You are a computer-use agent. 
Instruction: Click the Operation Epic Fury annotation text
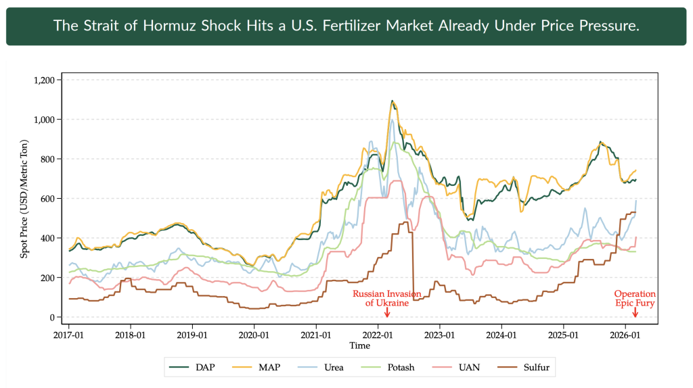tap(635, 299)
